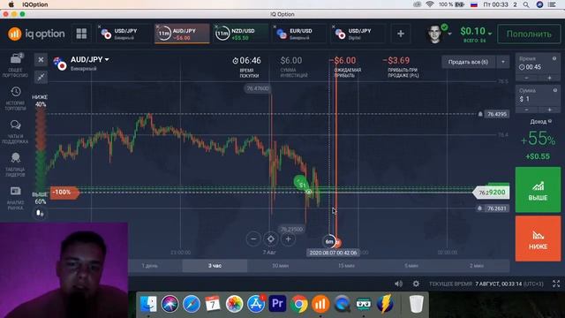Screen dimensions: 565x318
Task: Decrease expiration time with minus
Action: tap(526, 78)
